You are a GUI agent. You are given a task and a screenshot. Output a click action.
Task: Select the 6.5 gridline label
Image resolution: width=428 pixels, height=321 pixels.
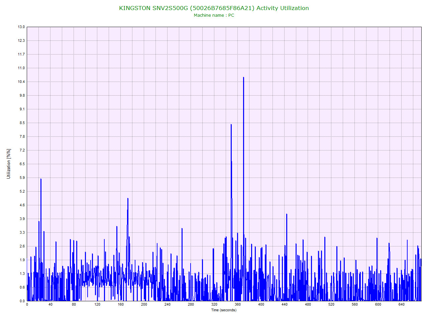[x=21, y=164]
